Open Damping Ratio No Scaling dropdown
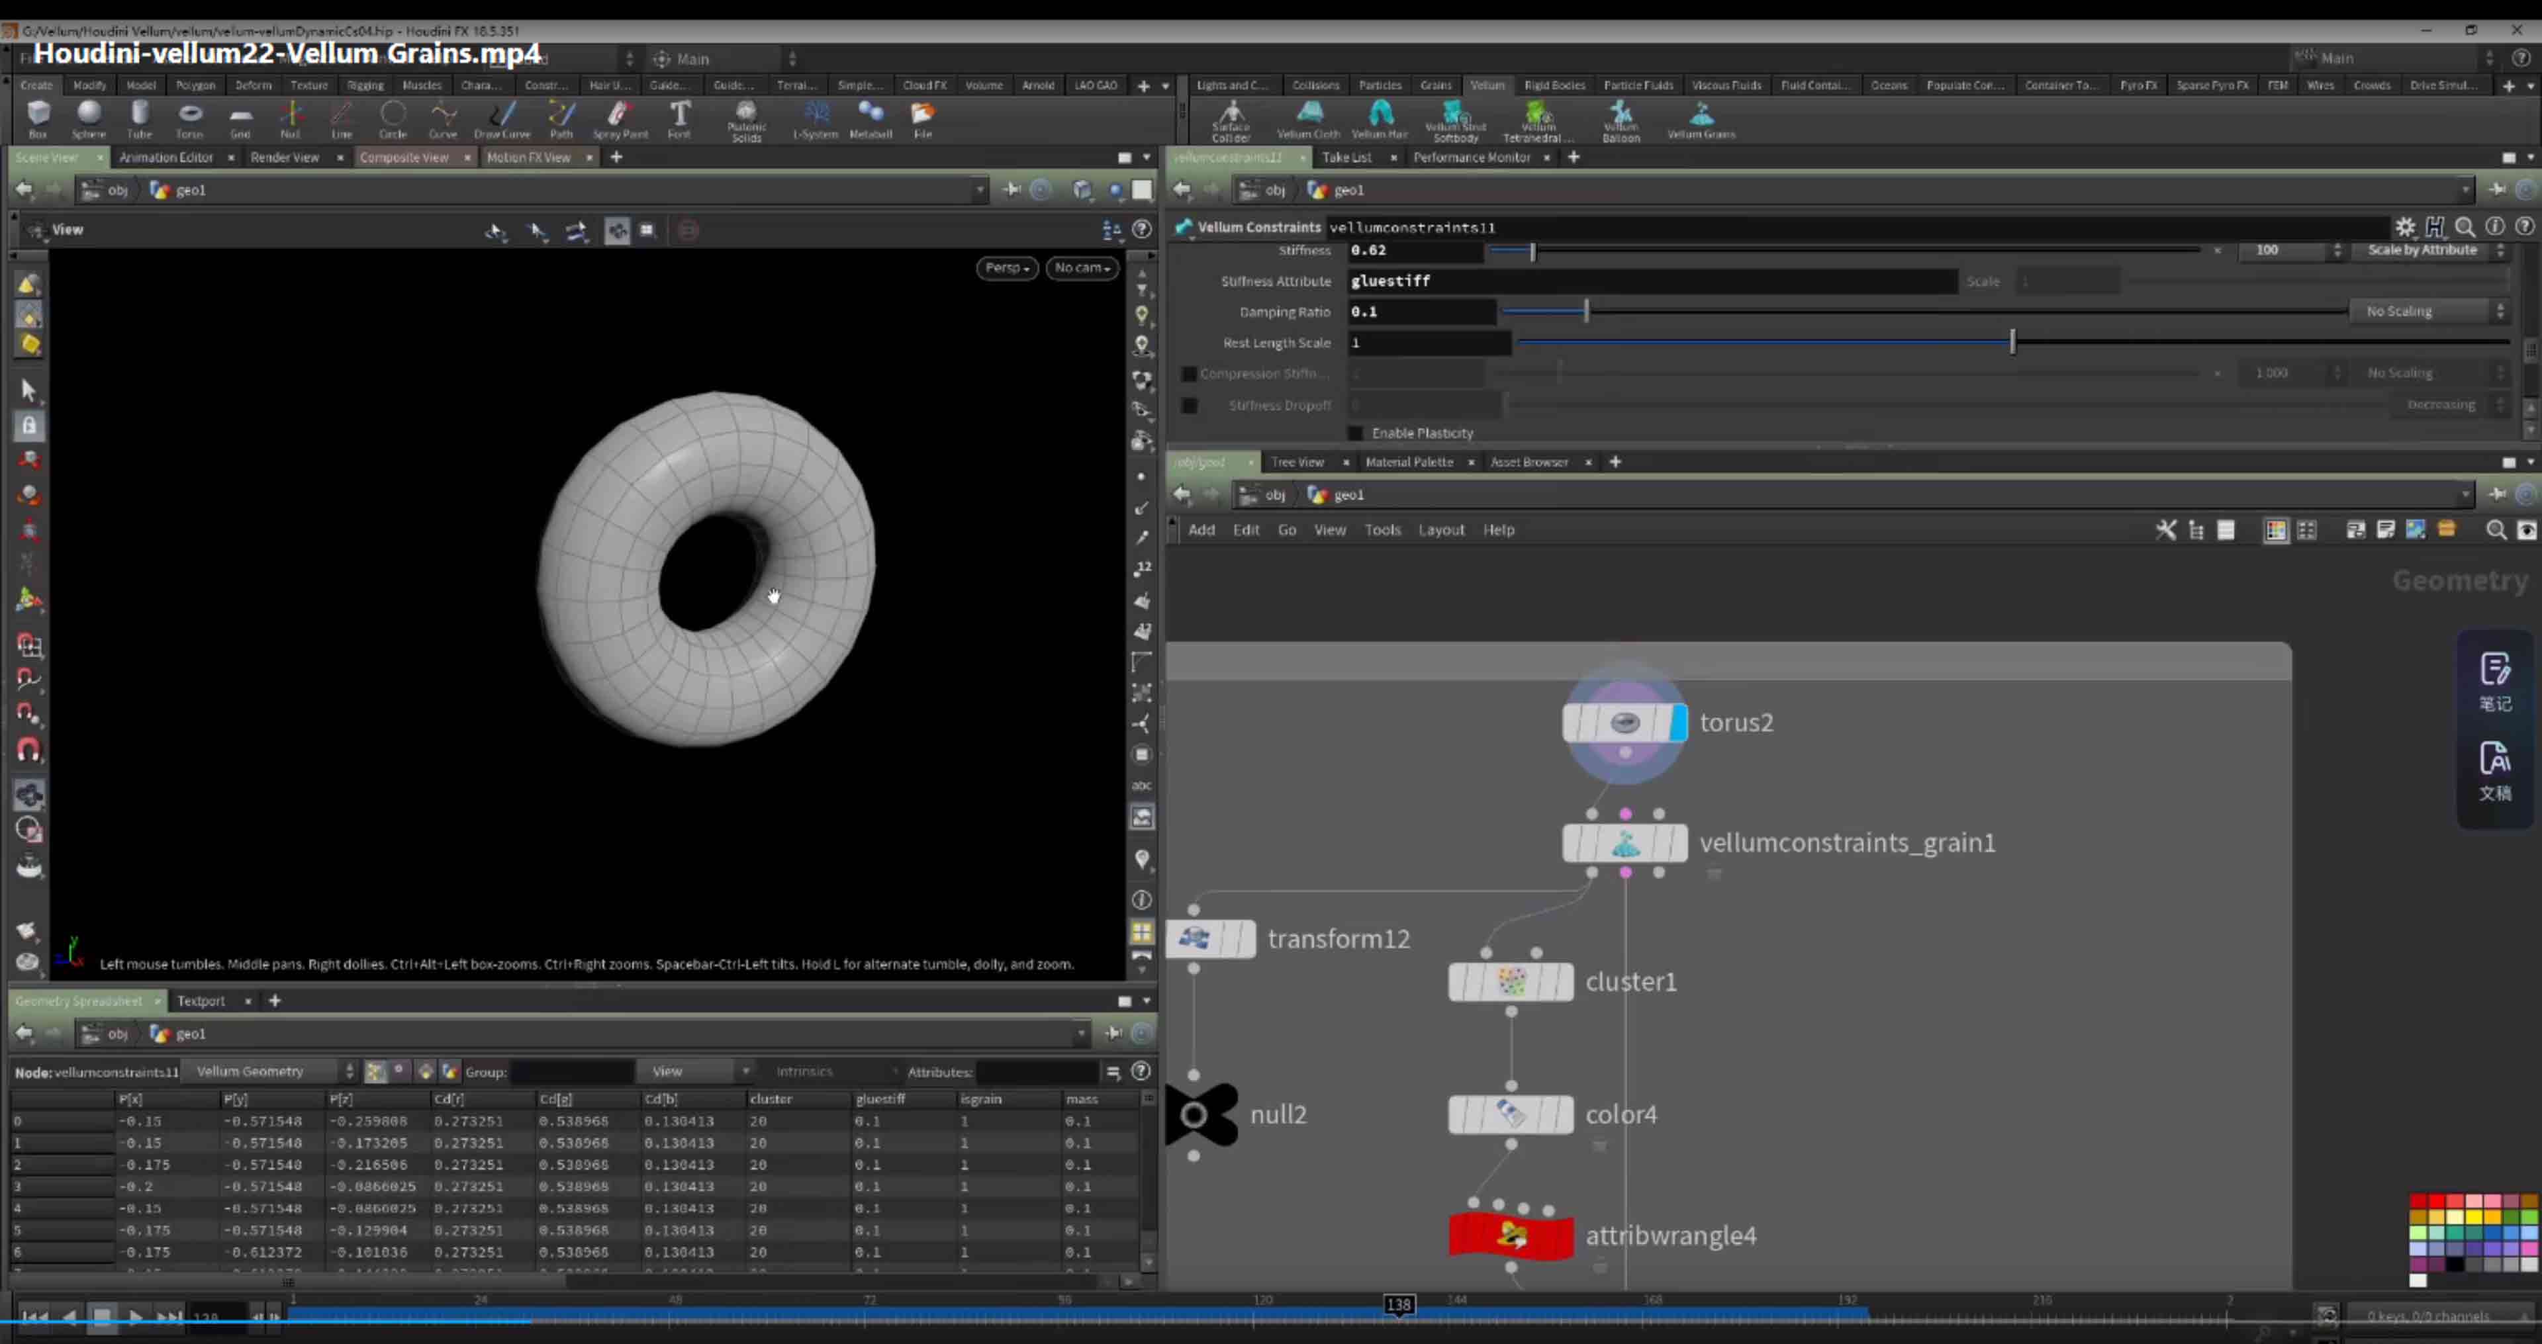The height and width of the screenshot is (1344, 2542). click(2429, 312)
